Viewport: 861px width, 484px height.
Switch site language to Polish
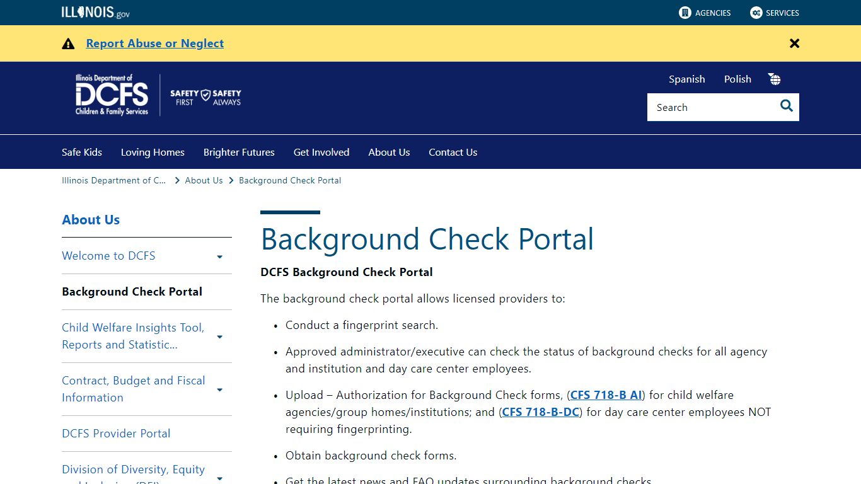coord(737,79)
